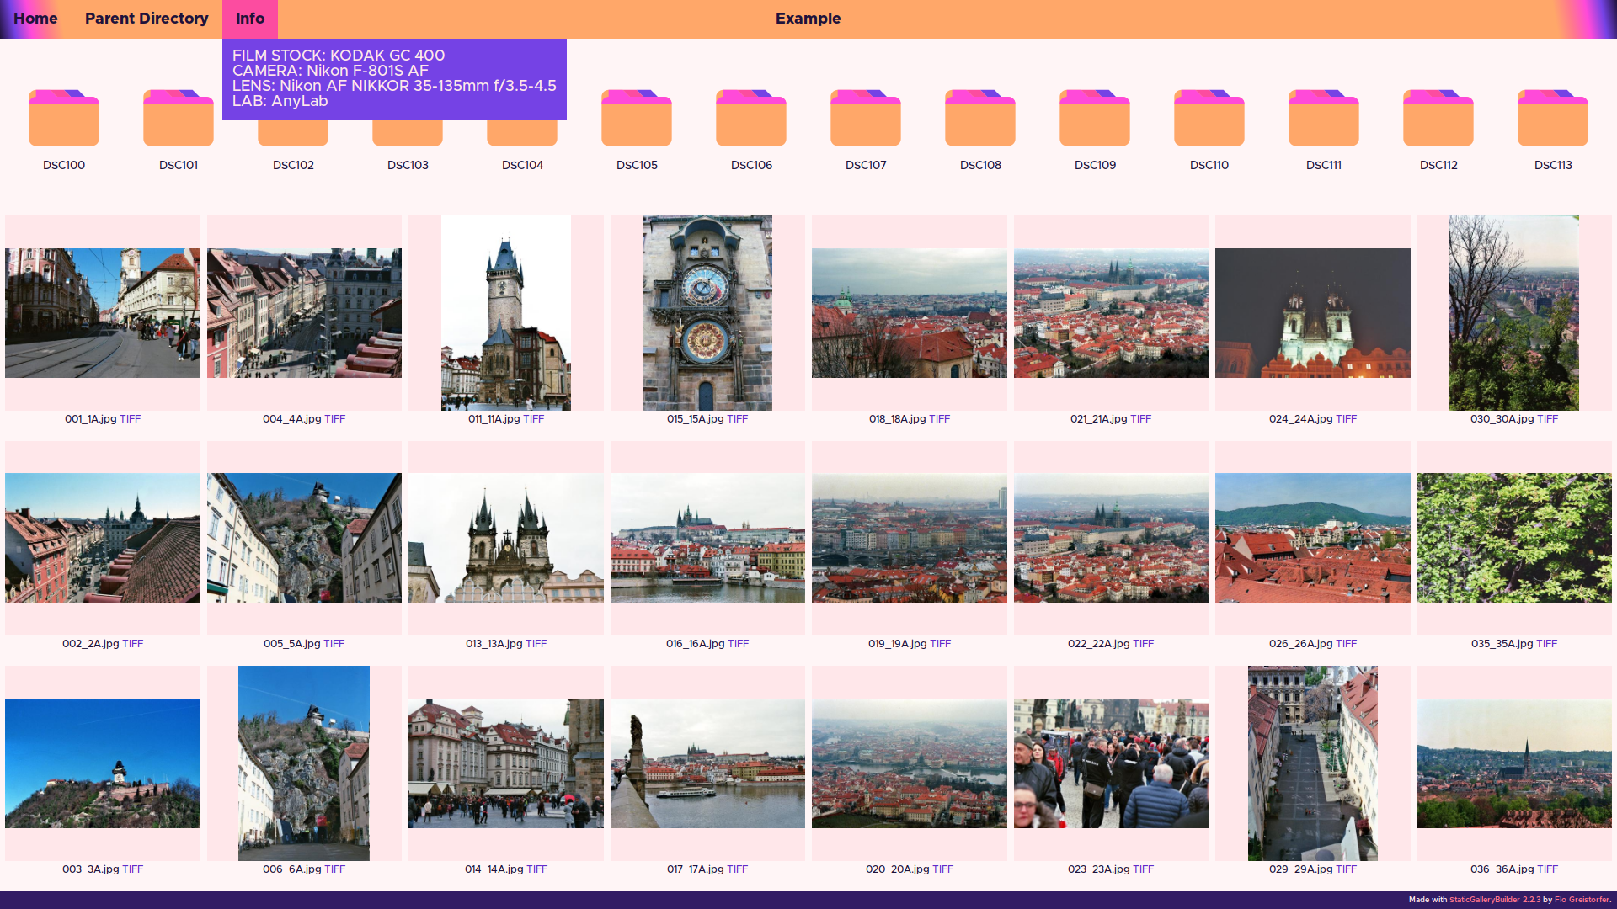Toggle the Info menu item

tap(250, 19)
